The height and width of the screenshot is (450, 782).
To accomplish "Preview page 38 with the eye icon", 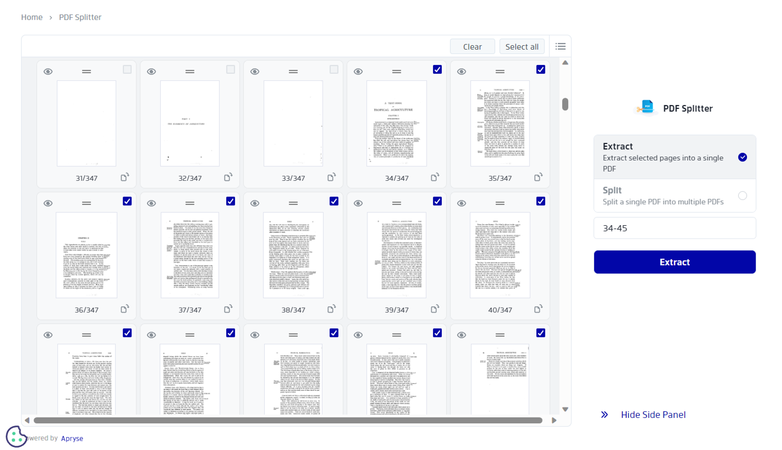I will coord(255,203).
